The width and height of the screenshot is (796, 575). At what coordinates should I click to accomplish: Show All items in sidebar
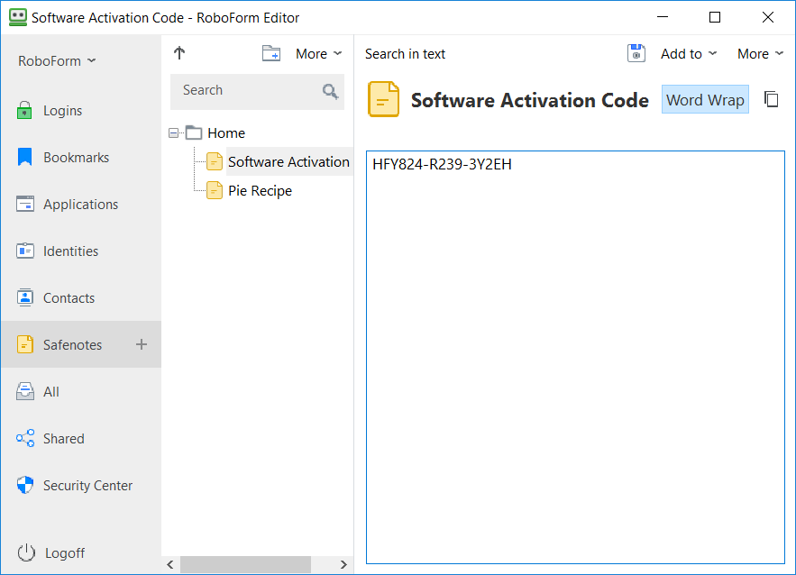click(81, 392)
